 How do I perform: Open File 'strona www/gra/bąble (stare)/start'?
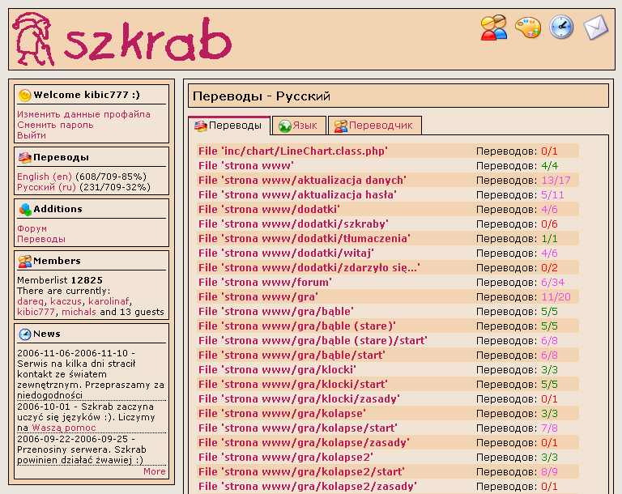coord(313,340)
